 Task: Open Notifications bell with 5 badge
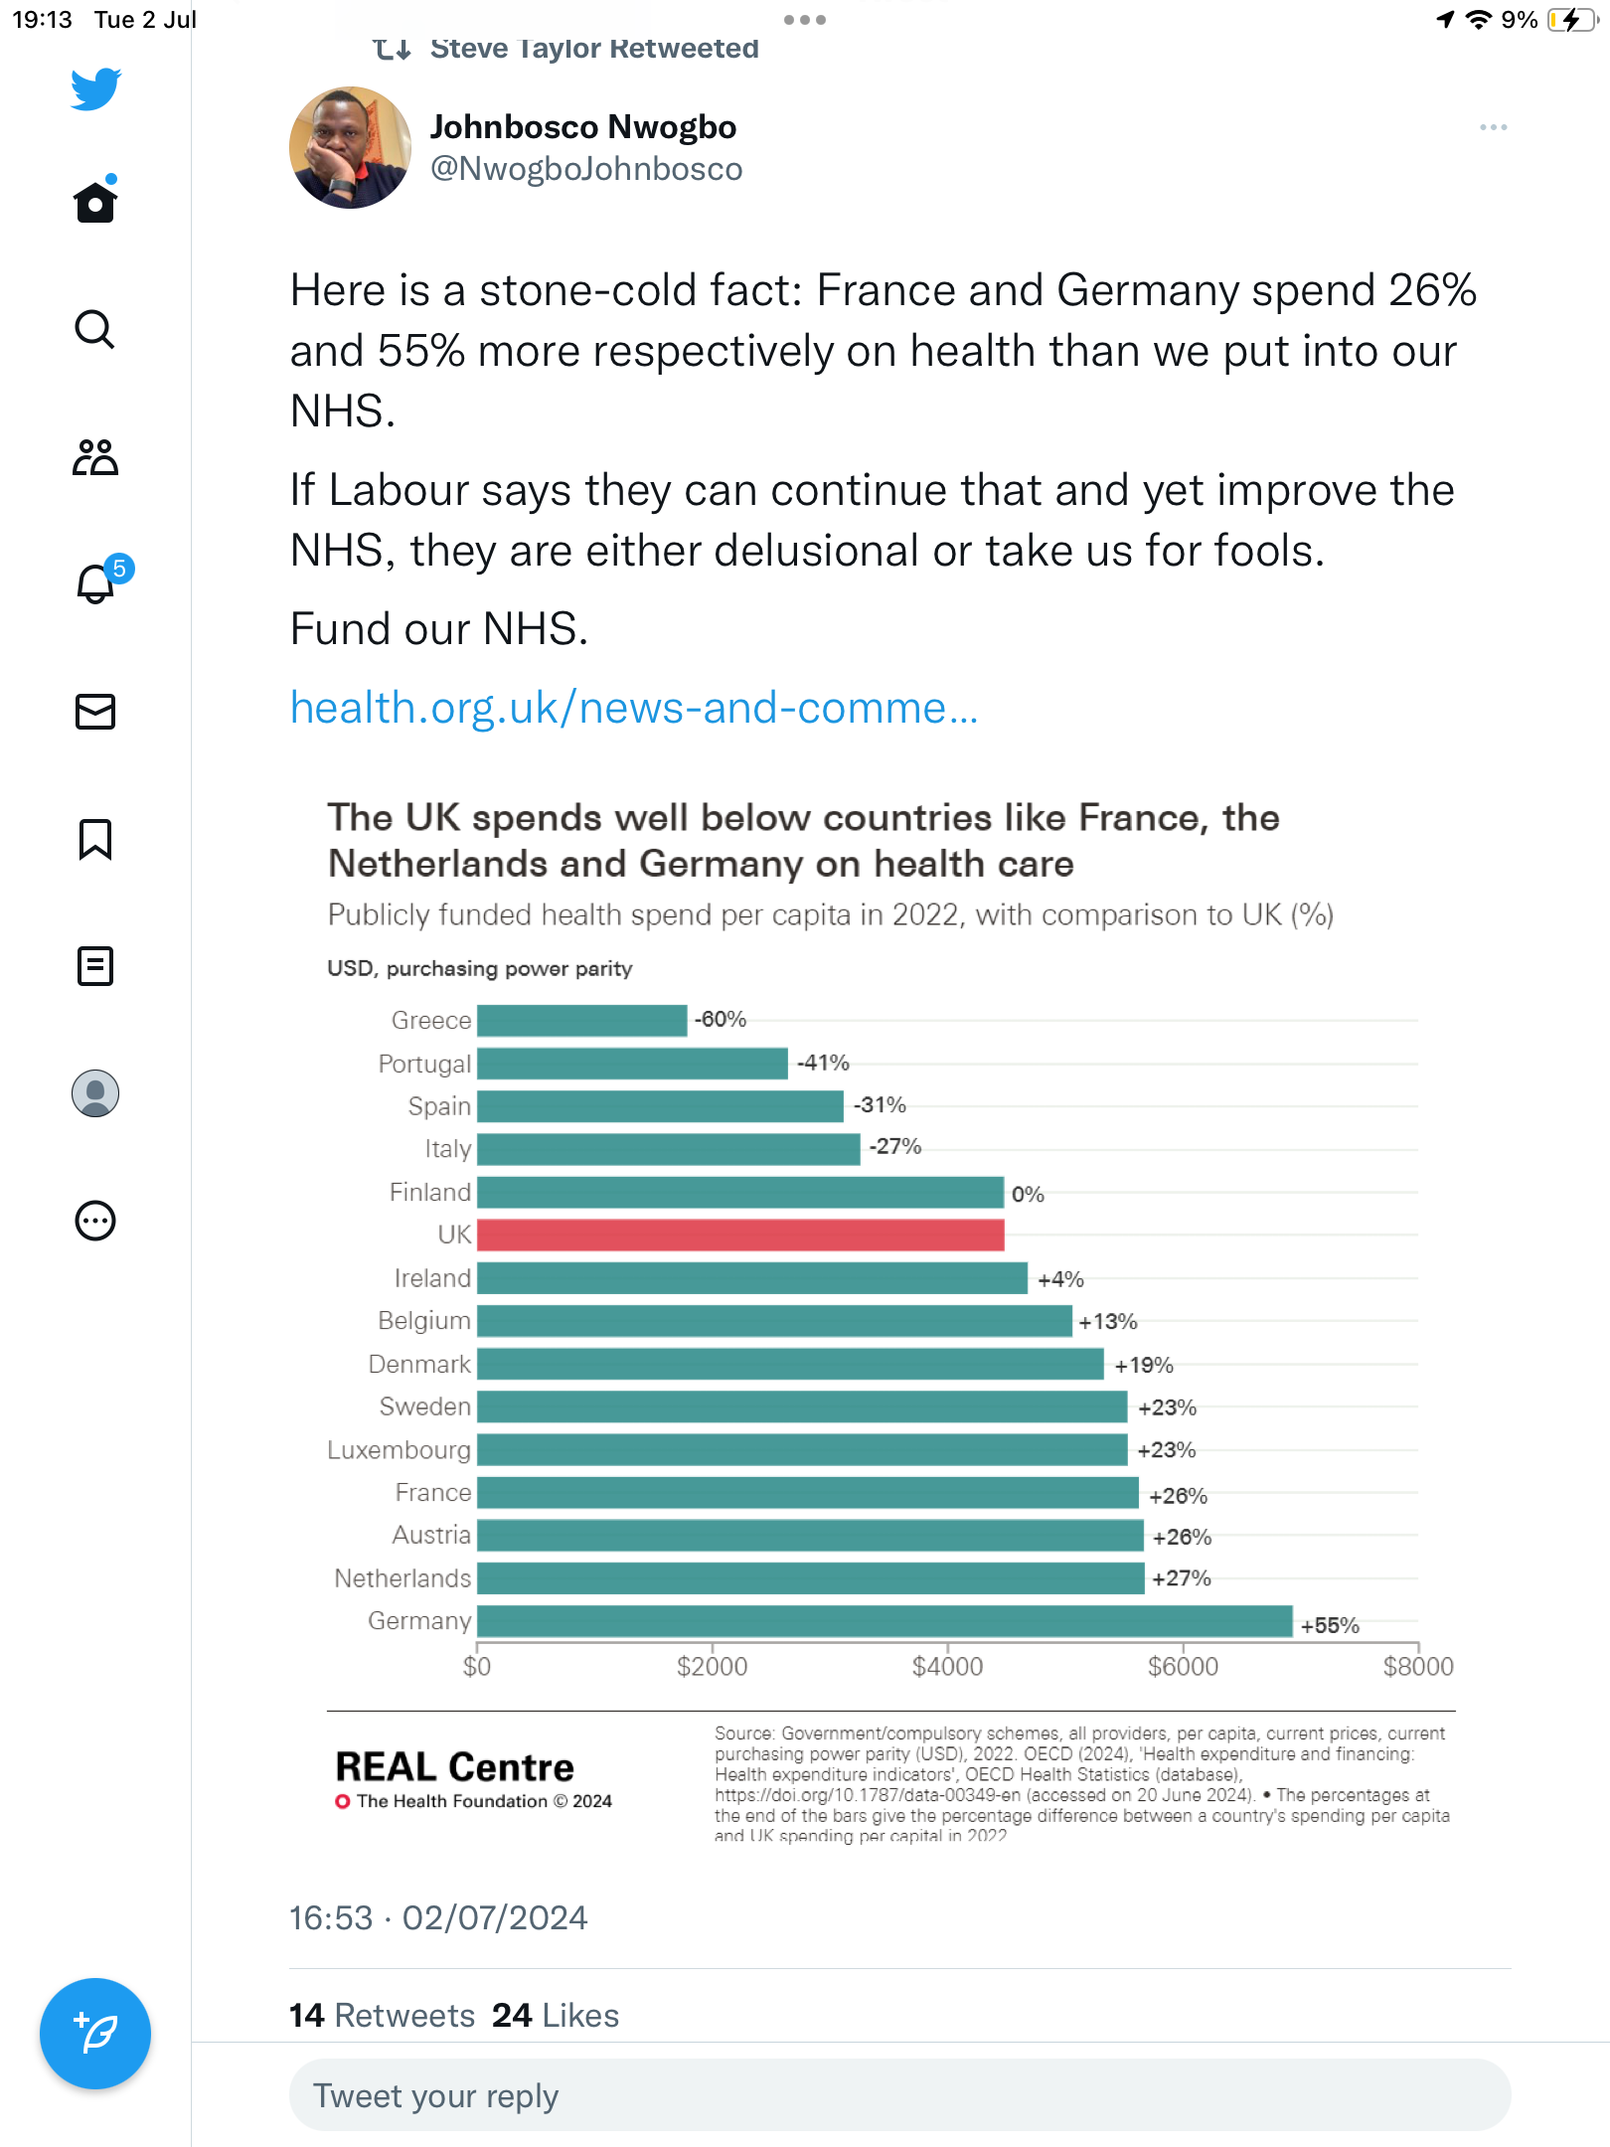[x=96, y=583]
